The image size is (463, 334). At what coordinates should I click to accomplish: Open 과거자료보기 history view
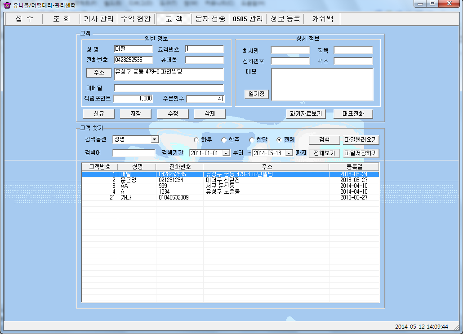coord(306,114)
